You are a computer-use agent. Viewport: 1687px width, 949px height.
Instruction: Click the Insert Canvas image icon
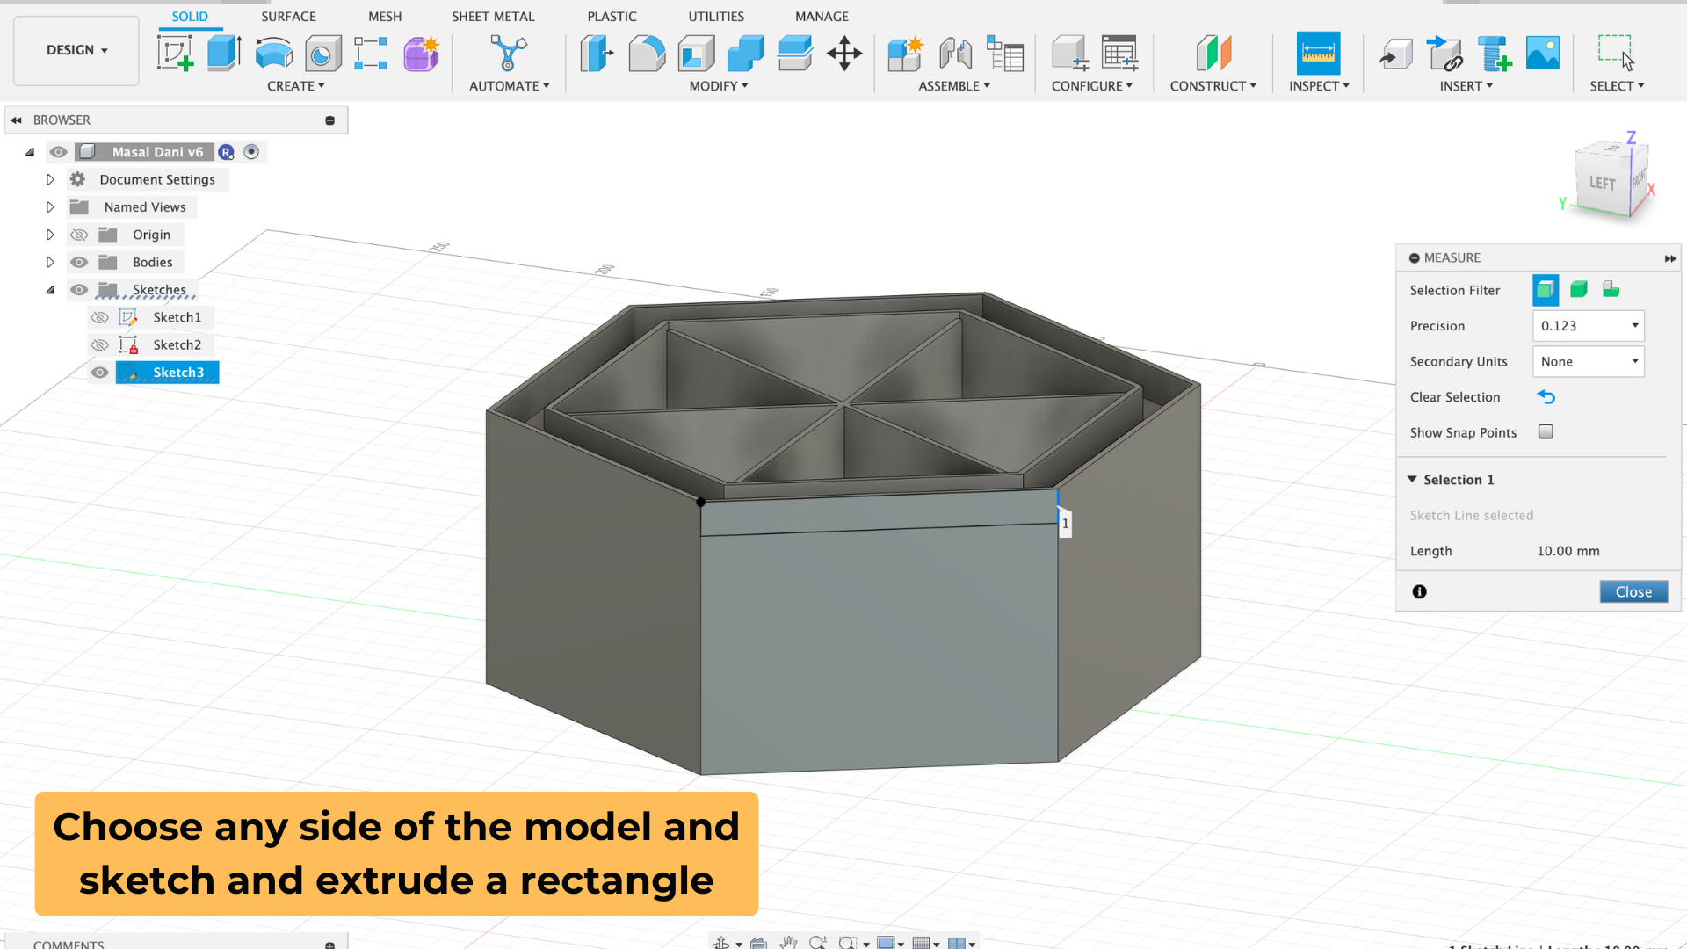point(1543,54)
